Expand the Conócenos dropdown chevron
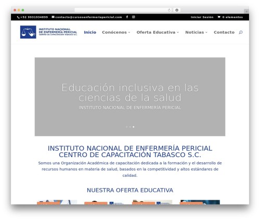Viewport: 260px width, 220px height. point(129,32)
